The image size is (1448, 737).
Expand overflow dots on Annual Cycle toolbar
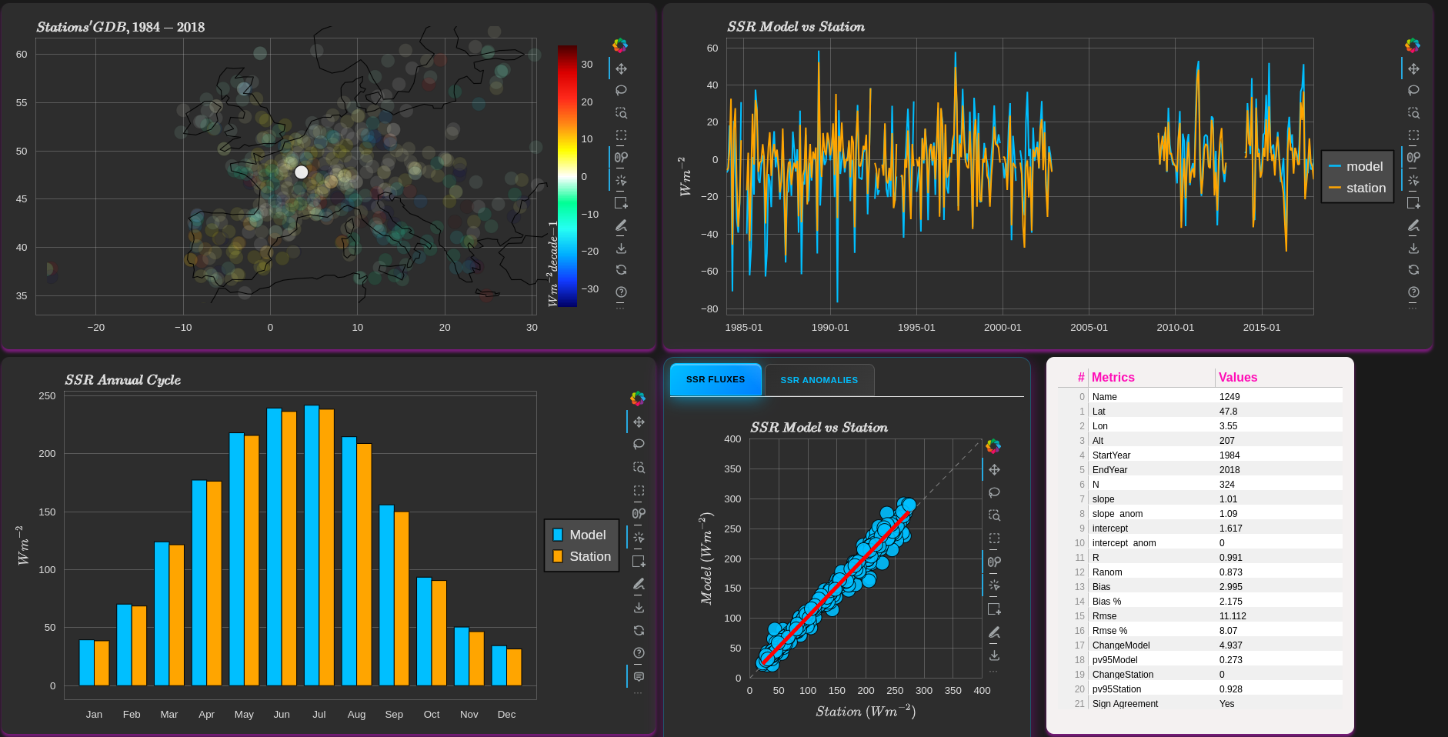[x=639, y=693]
